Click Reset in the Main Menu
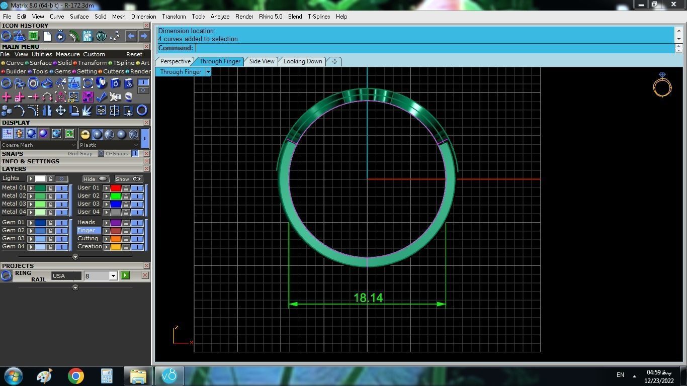687x386 pixels. point(134,54)
